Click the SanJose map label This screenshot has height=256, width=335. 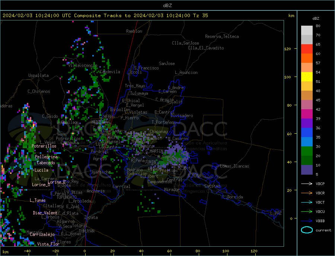[167, 64]
